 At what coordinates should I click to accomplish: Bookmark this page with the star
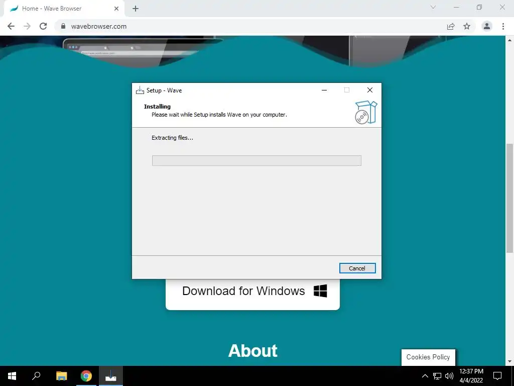pos(467,26)
